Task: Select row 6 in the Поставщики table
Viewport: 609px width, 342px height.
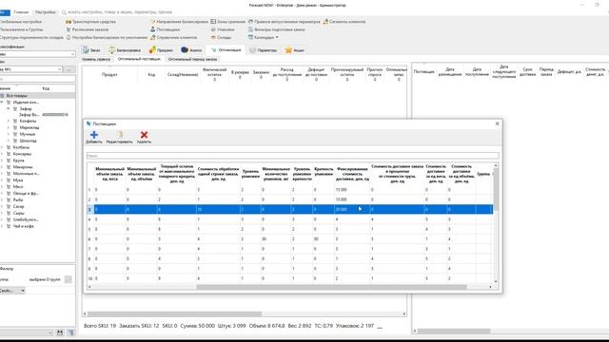Action: pyautogui.click(x=289, y=239)
